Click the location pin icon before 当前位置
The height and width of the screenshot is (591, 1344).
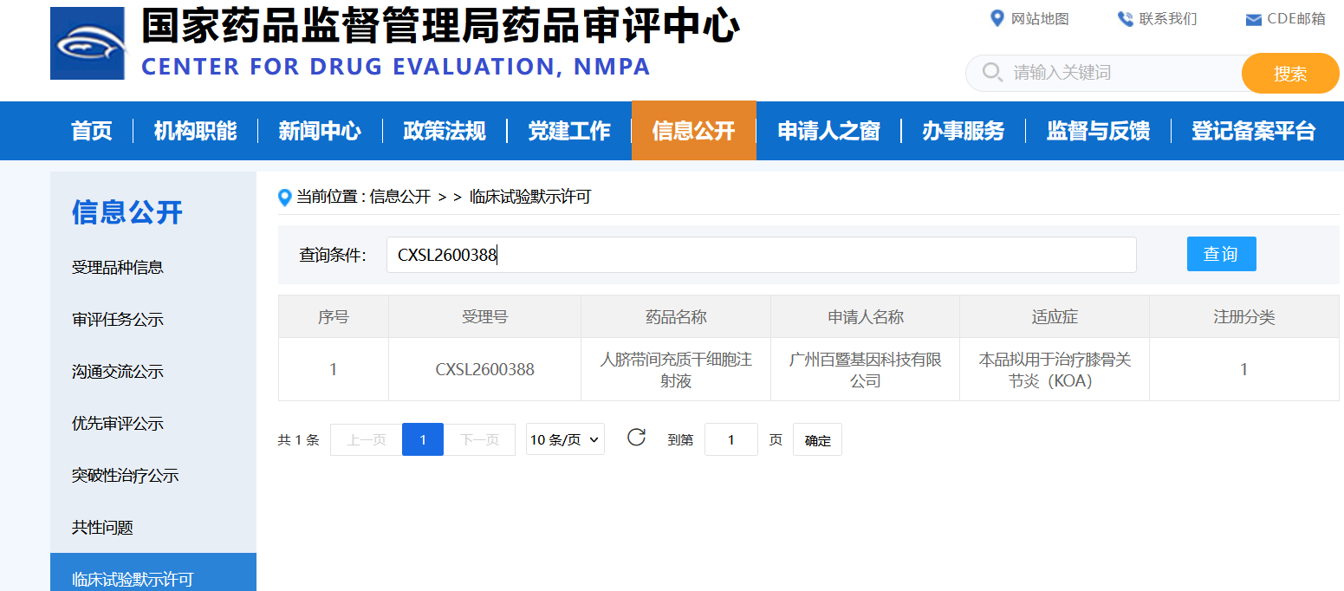click(x=284, y=198)
